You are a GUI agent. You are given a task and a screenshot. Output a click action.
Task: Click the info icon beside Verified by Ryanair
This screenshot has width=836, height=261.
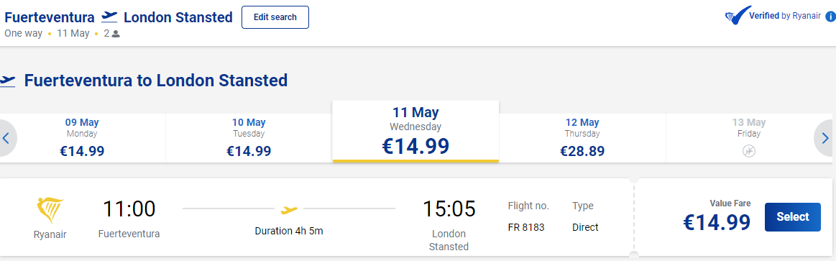click(x=830, y=16)
